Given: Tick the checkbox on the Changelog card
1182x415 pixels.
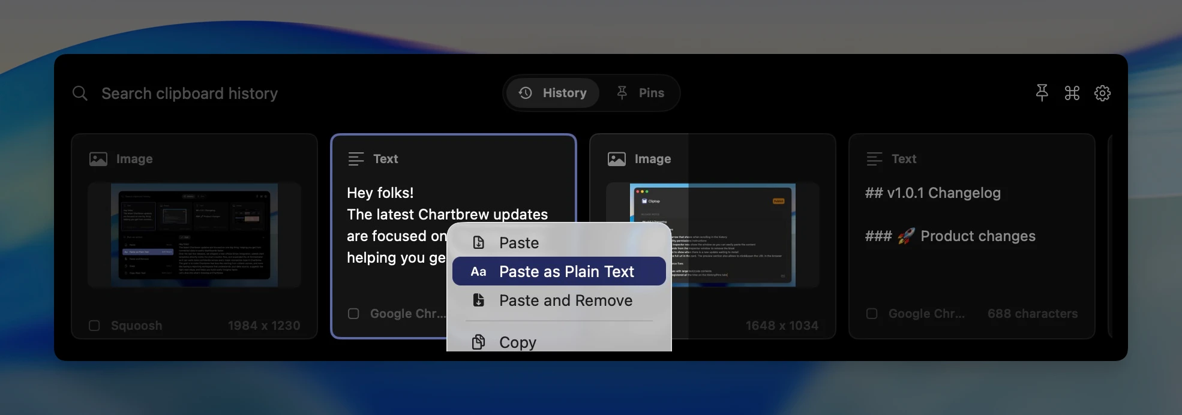Looking at the screenshot, I should [872, 314].
